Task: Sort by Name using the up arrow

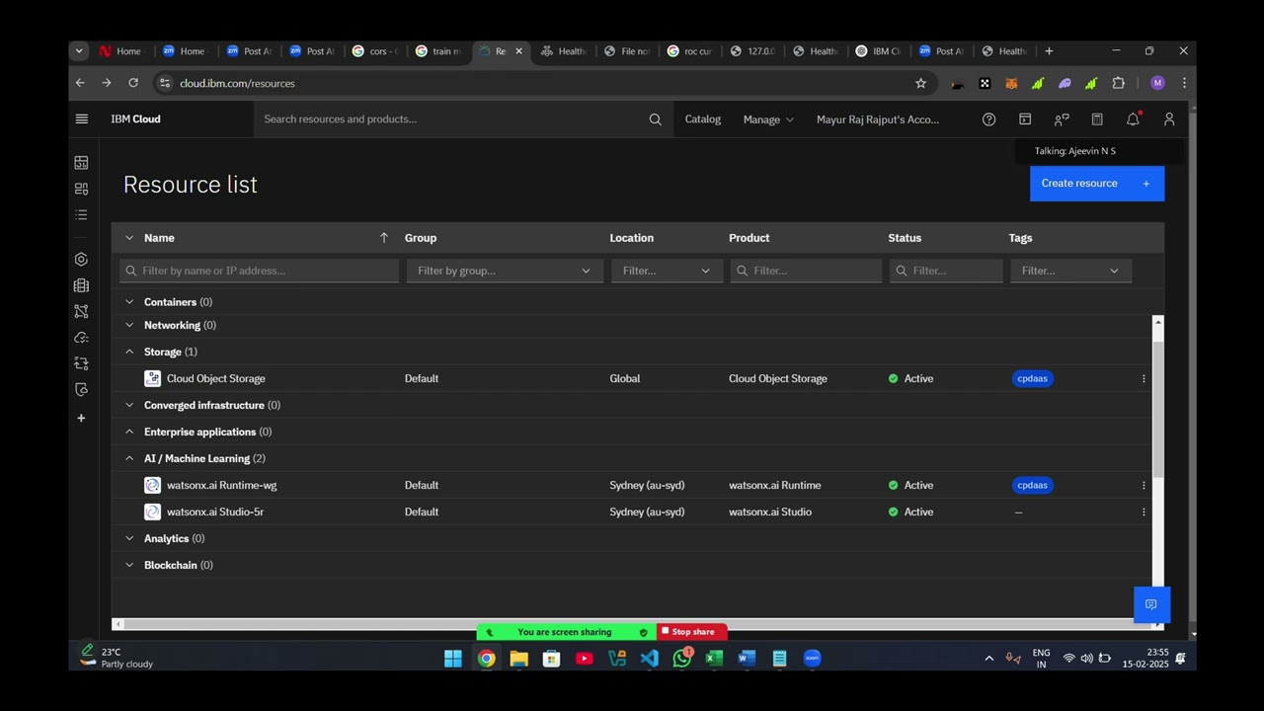Action: pos(384,238)
